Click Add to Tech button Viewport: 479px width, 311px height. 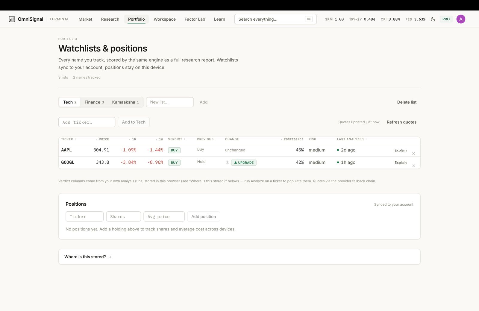[134, 122]
